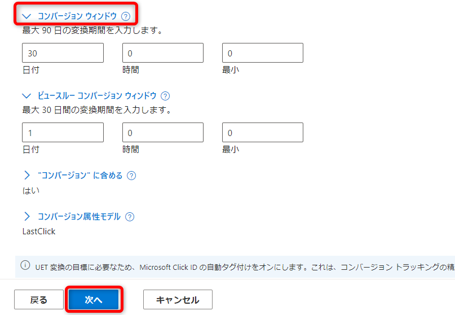Click the コンバージョン ウィンドウ hours (時間) field
Screen dimensions: 455x315
162,53
